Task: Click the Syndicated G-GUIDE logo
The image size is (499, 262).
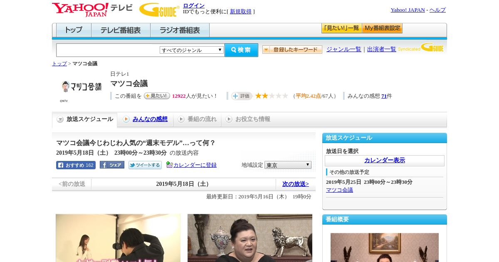Action: (421, 47)
